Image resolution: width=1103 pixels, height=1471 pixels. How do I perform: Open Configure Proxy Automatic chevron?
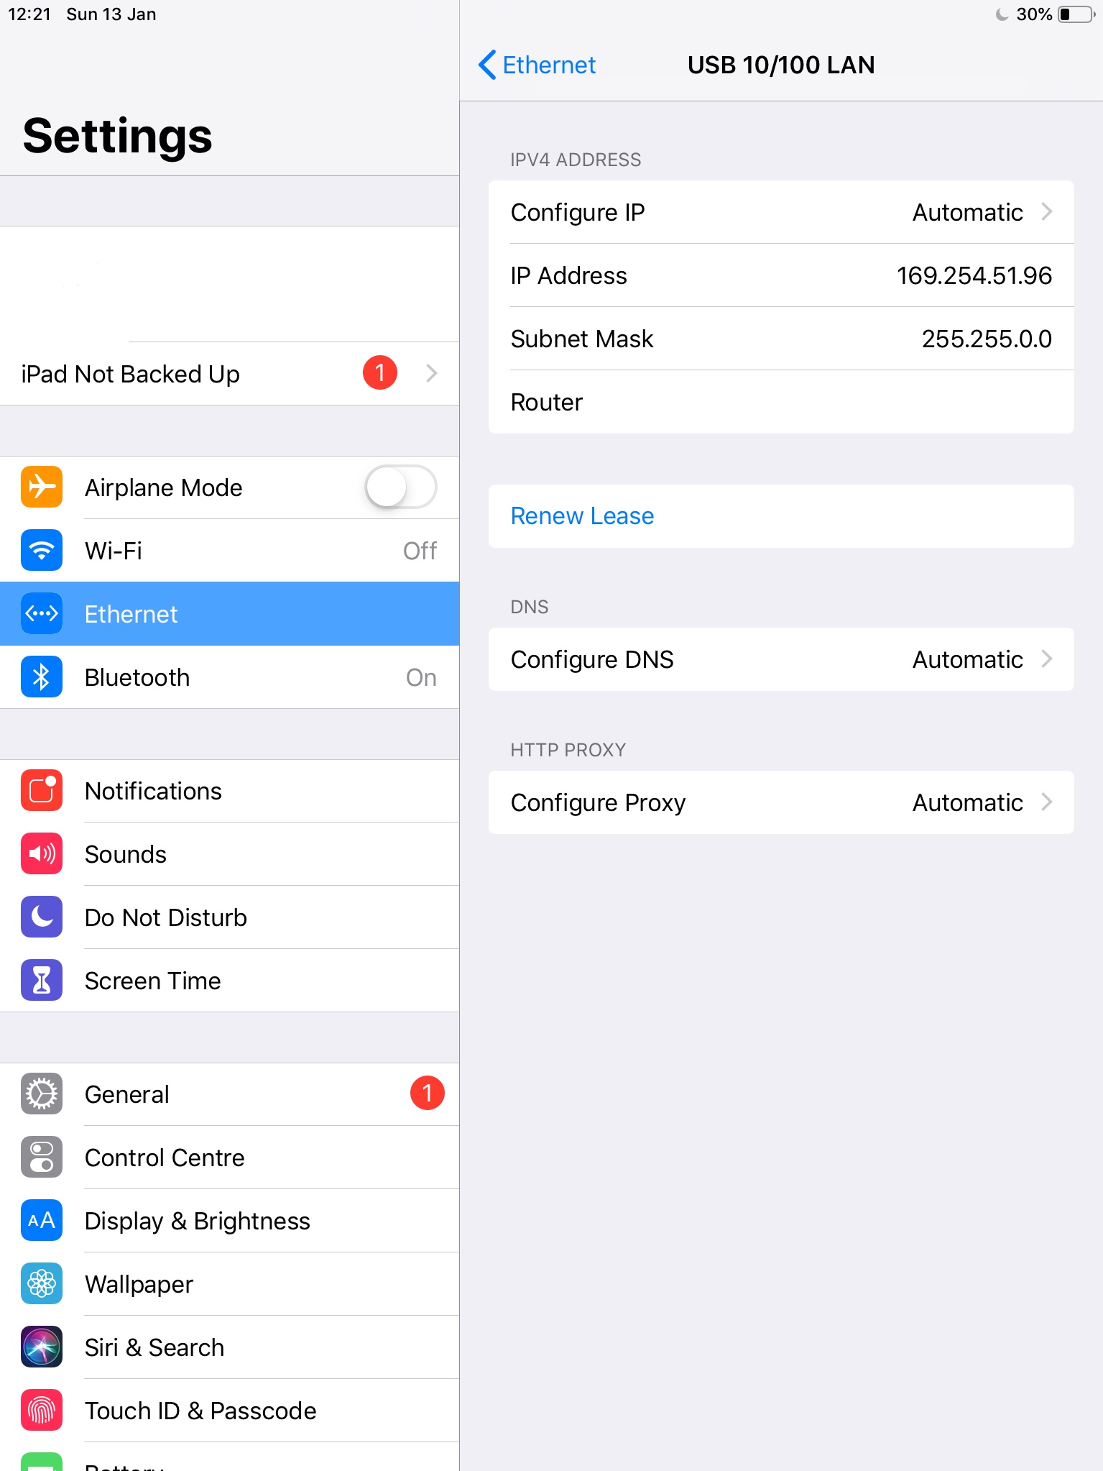point(1047,802)
